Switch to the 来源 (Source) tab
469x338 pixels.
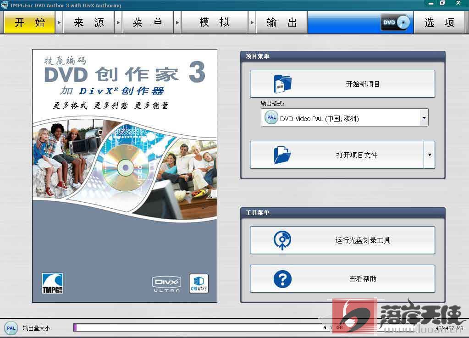[88, 22]
